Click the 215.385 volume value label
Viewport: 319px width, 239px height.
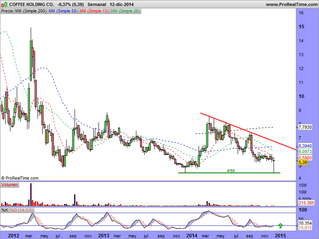(306, 203)
